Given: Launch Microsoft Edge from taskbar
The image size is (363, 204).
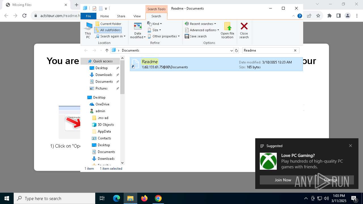Looking at the screenshot, I should (x=117, y=198).
